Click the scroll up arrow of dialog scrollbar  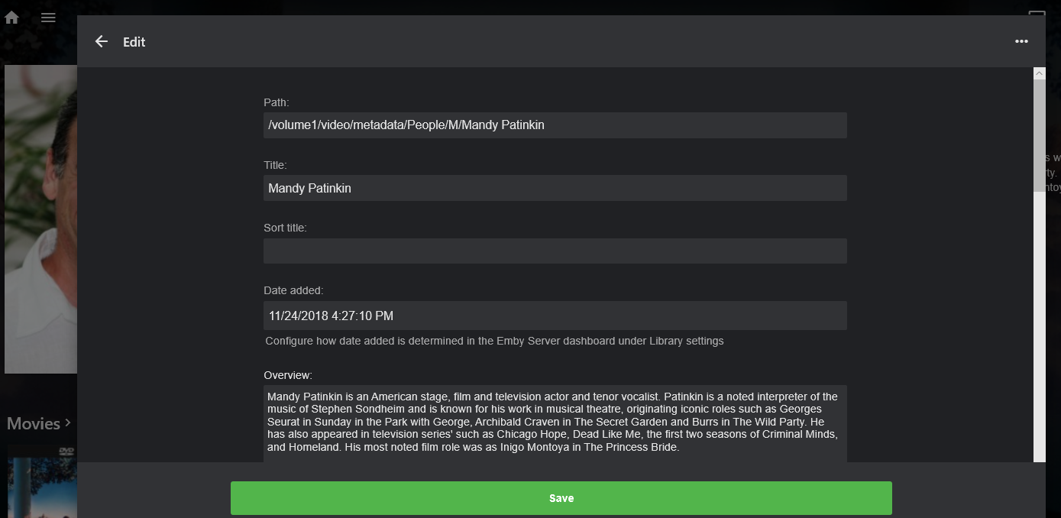coord(1039,73)
